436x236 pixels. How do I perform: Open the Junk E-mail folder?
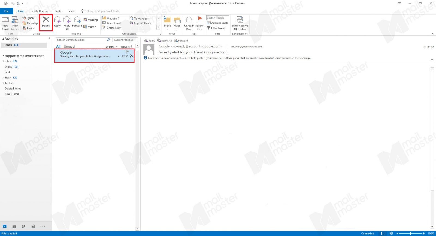click(x=12, y=94)
